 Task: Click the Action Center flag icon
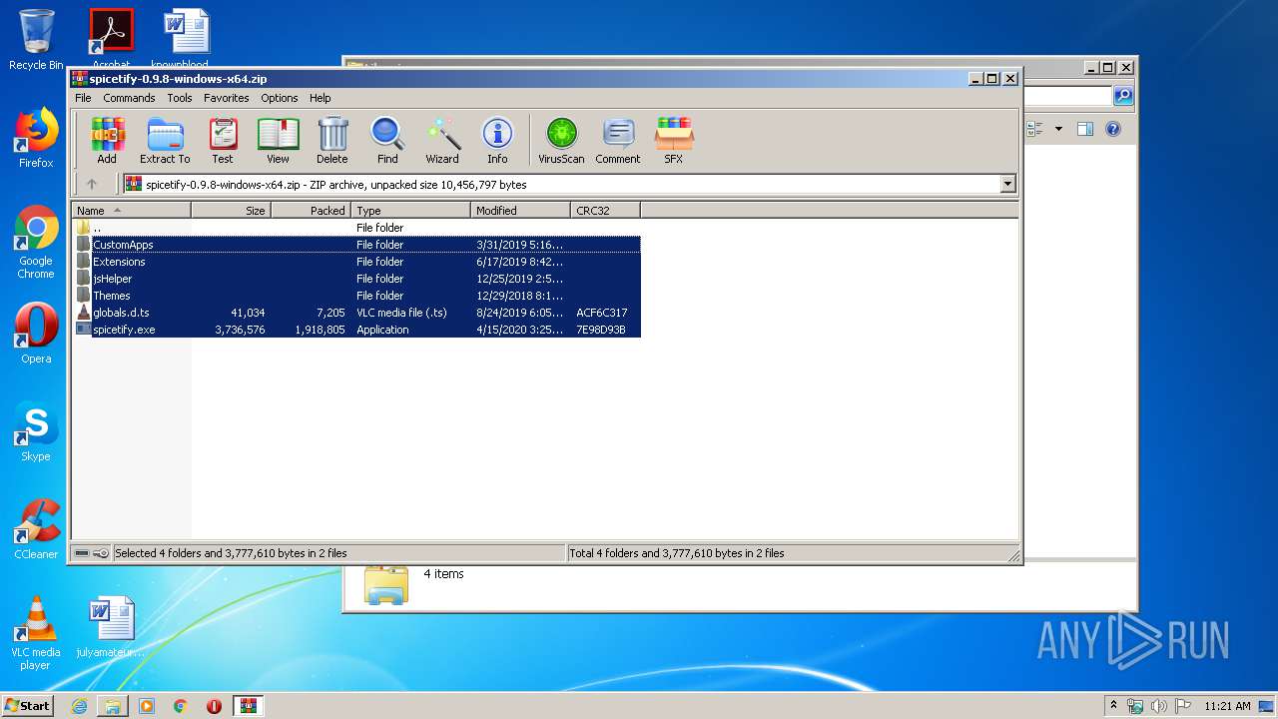point(1182,706)
